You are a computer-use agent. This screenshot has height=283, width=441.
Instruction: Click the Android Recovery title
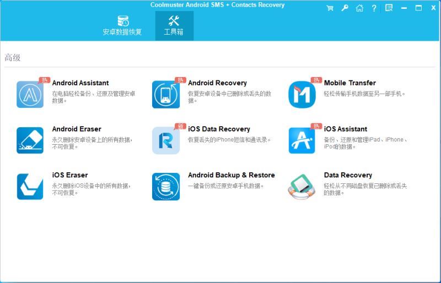(217, 83)
